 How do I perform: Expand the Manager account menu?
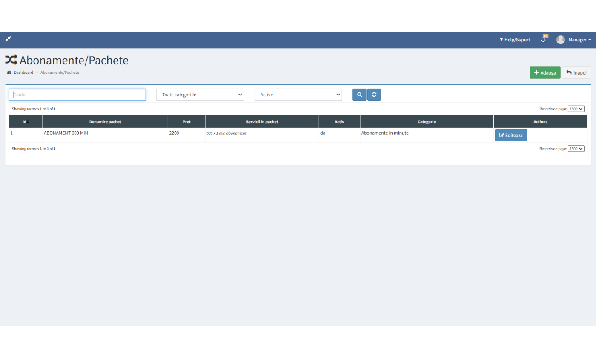coord(580,40)
